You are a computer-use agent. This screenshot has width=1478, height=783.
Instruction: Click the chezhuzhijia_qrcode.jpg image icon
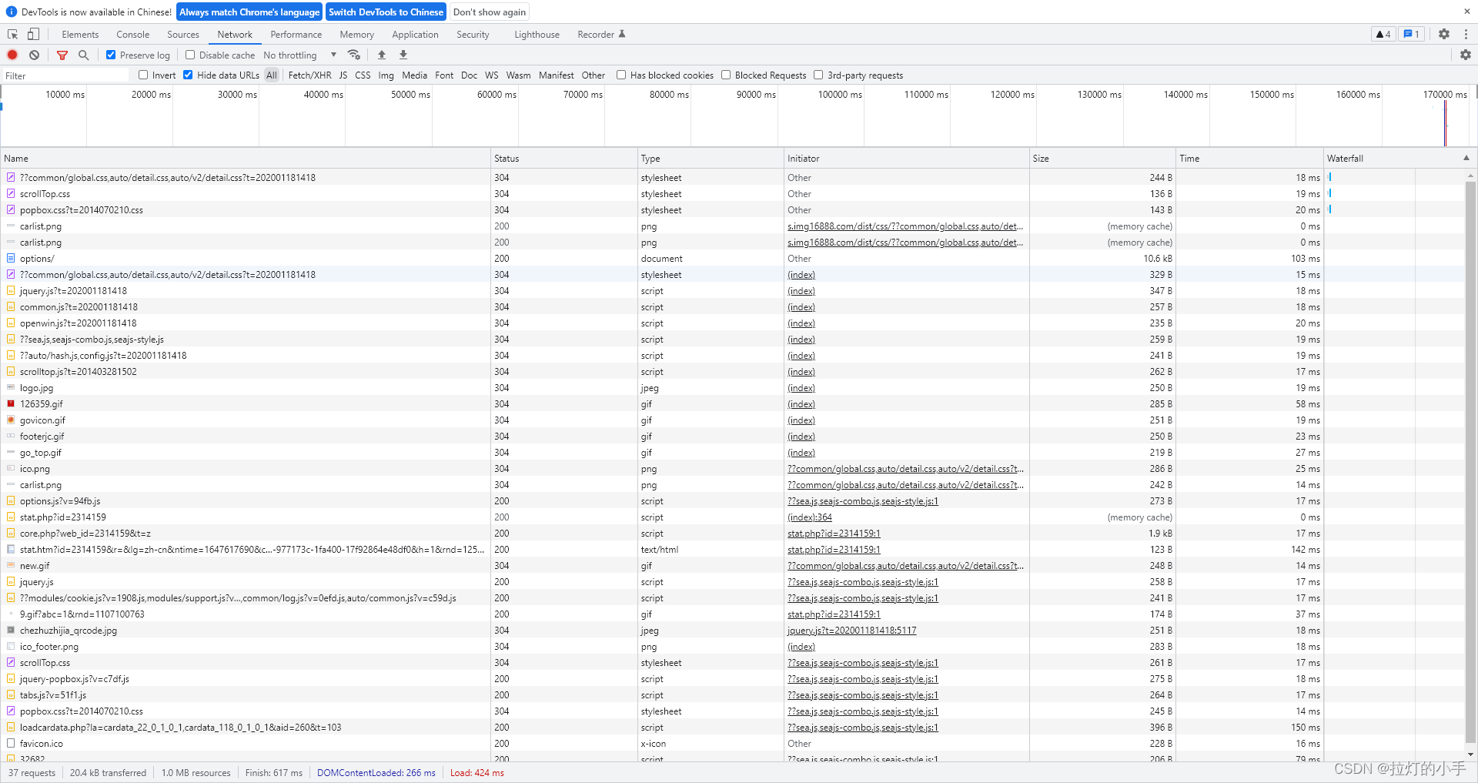coord(11,630)
